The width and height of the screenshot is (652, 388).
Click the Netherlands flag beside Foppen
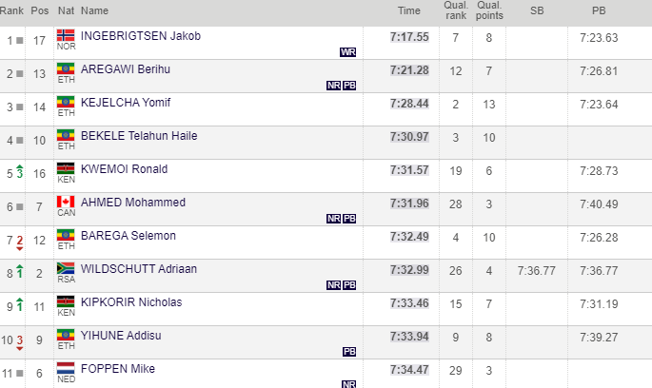pyautogui.click(x=66, y=368)
